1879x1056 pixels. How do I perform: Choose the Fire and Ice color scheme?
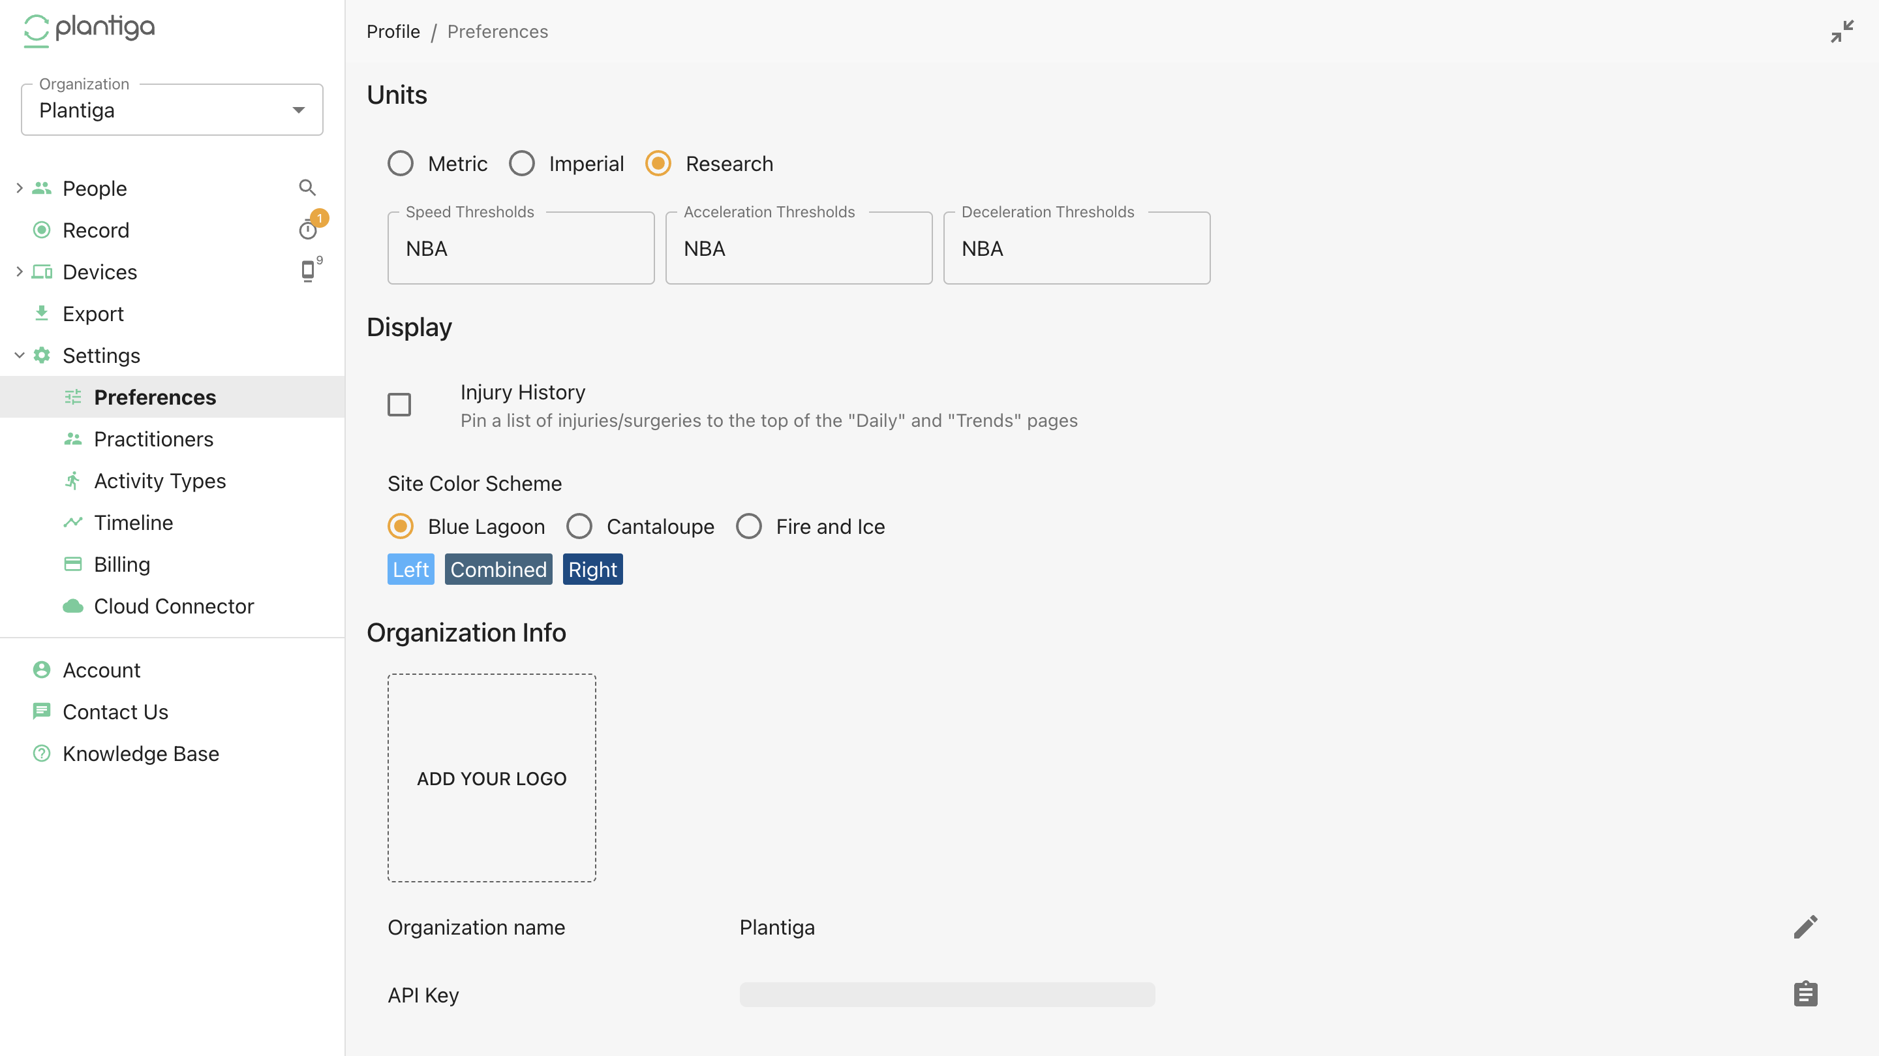tap(749, 526)
